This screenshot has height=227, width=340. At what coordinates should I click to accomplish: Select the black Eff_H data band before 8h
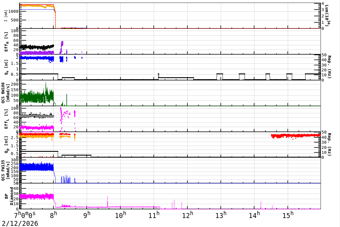coord(37,47)
